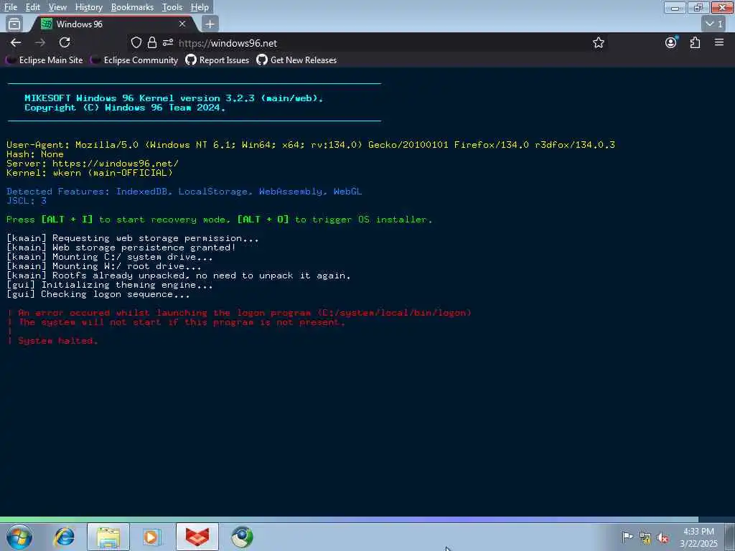Click the 'Kernel: wkern (main-OFFICIAL)' line

[x=90, y=172]
